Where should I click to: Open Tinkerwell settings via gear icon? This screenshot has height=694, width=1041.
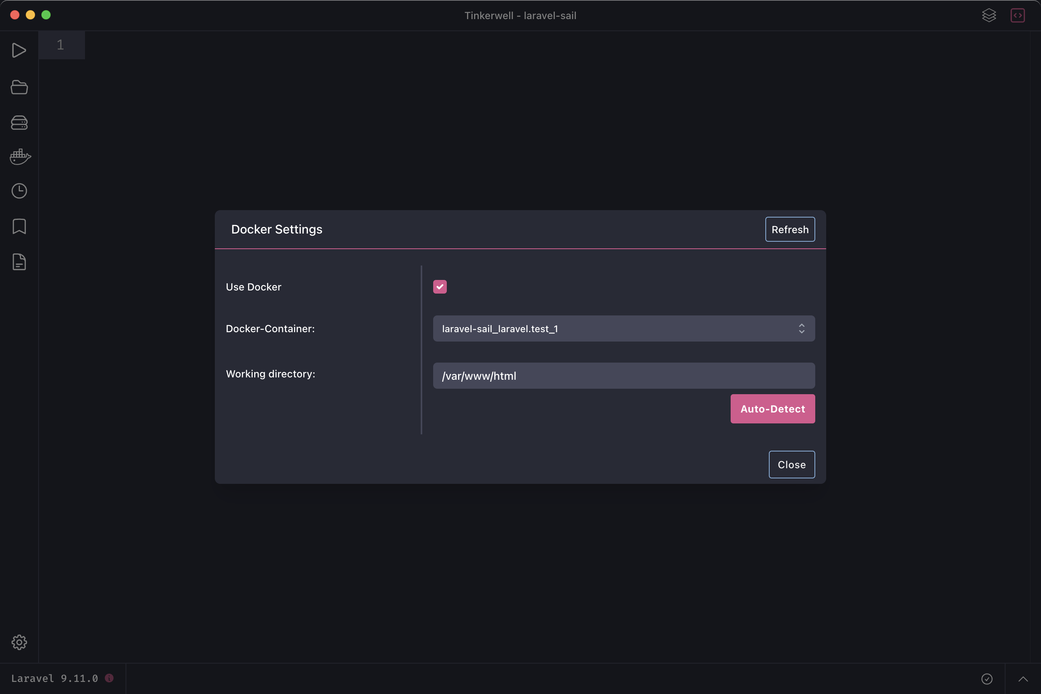(19, 642)
